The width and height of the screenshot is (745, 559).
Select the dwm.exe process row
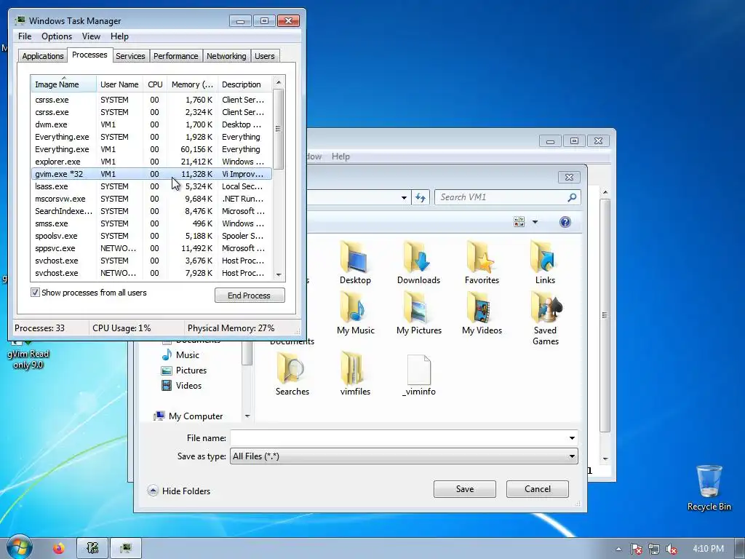tap(151, 124)
